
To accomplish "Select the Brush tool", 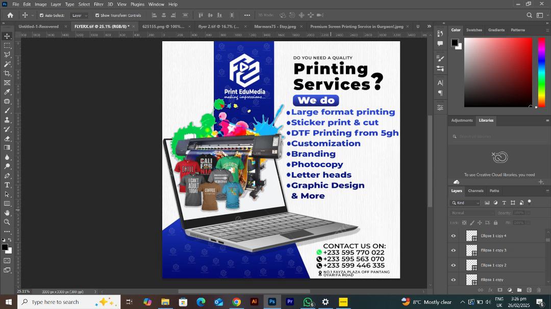I will pyautogui.click(x=7, y=110).
